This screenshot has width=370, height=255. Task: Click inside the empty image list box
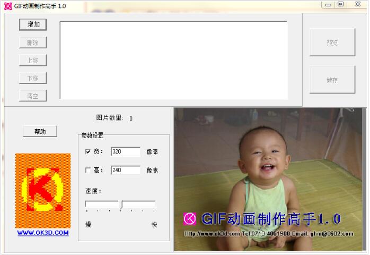(x=173, y=59)
